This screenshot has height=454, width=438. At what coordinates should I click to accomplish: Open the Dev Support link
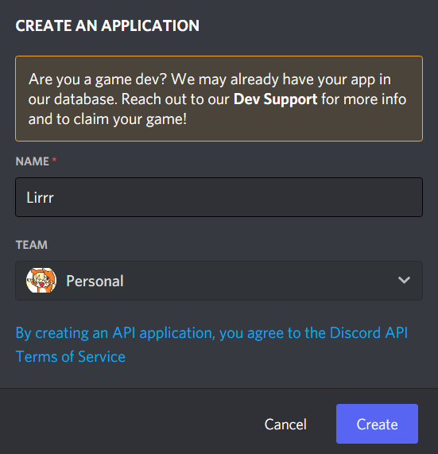tap(275, 99)
